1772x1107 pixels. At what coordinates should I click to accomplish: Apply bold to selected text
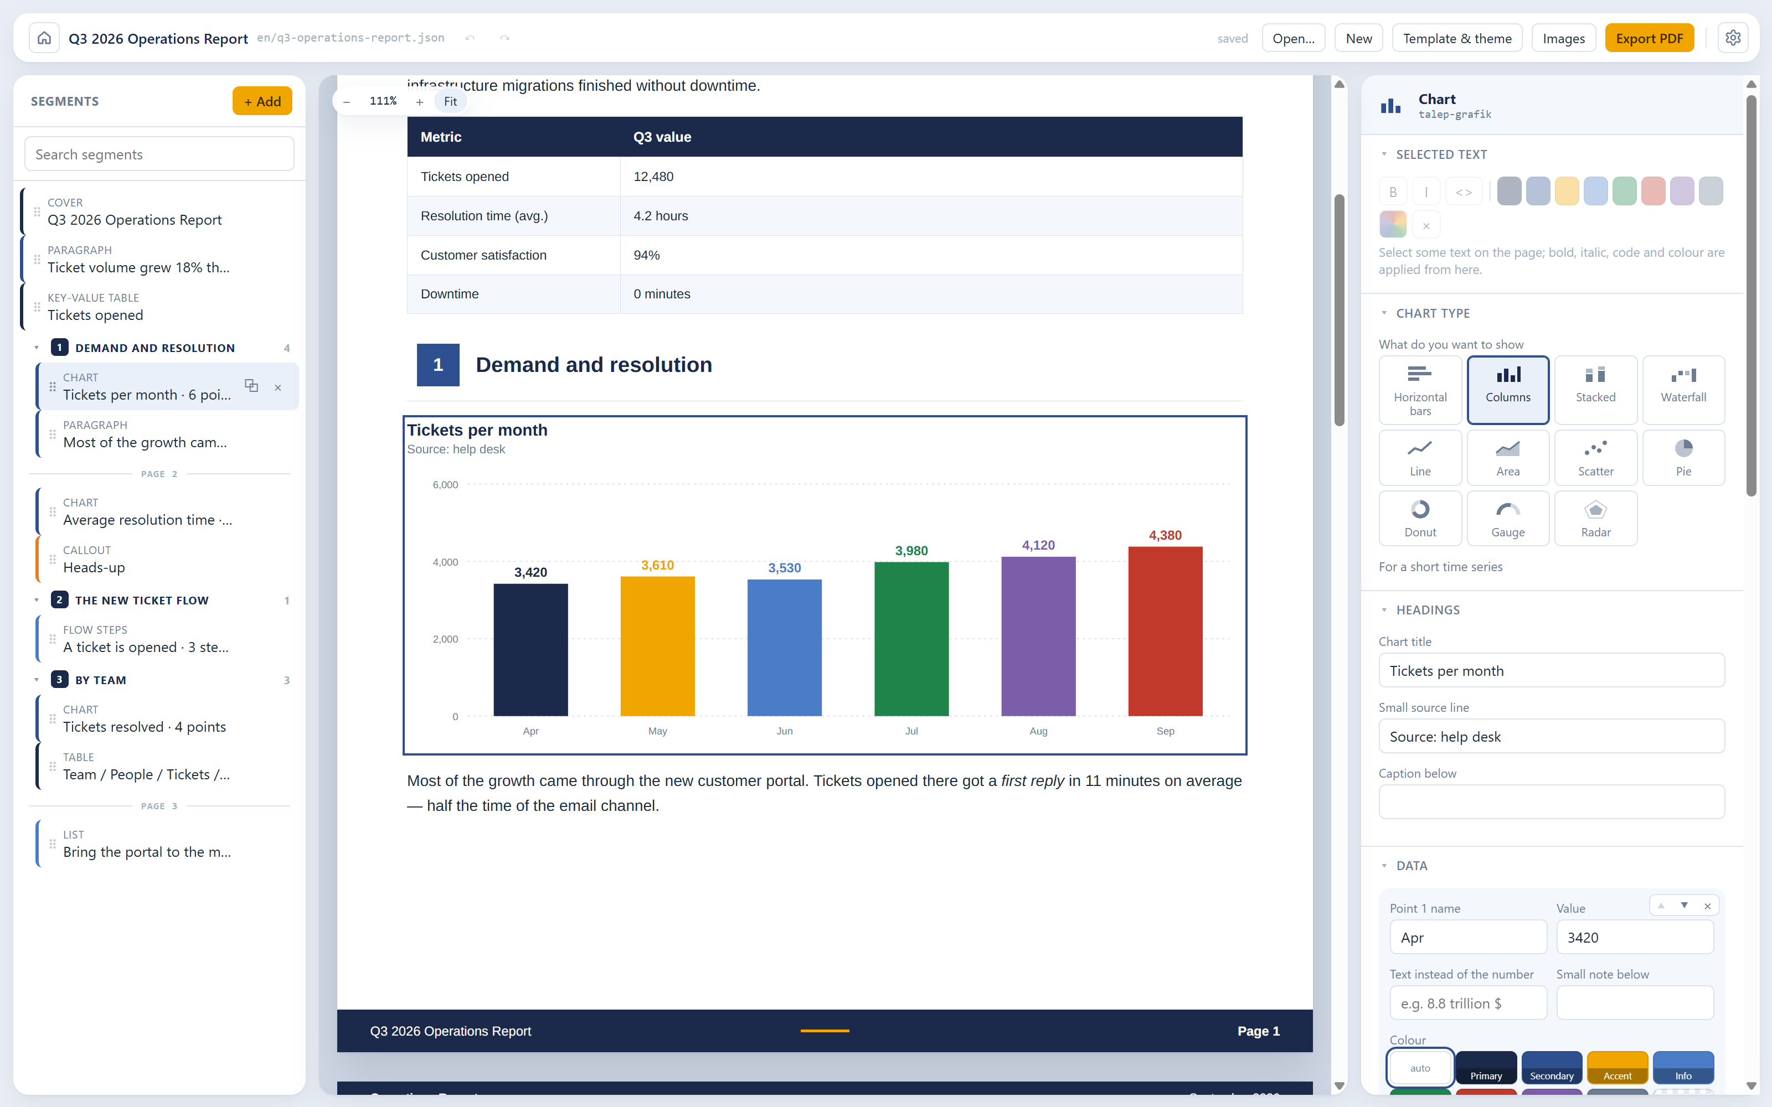coord(1393,192)
